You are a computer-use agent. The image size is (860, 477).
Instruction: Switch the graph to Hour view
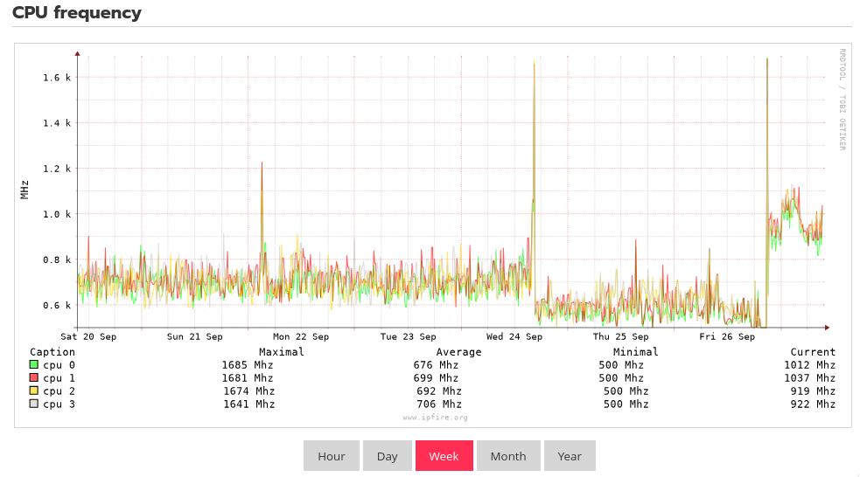tap(331, 456)
